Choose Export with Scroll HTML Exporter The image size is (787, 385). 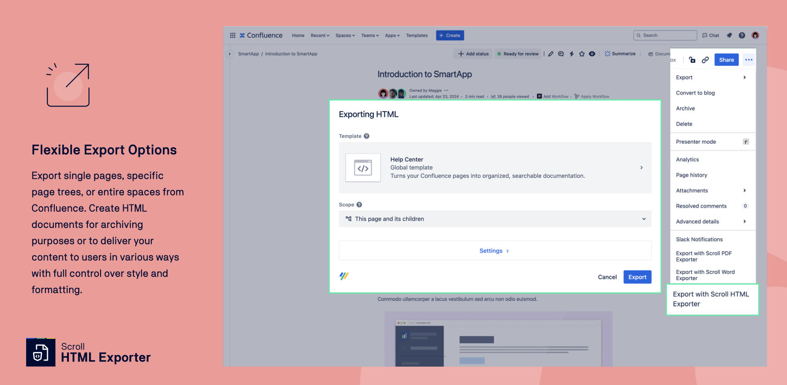coord(711,299)
